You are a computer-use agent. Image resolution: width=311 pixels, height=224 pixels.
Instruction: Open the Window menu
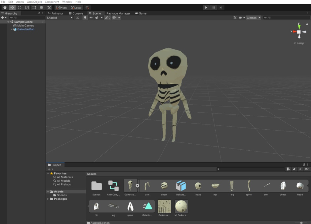(x=67, y=2)
